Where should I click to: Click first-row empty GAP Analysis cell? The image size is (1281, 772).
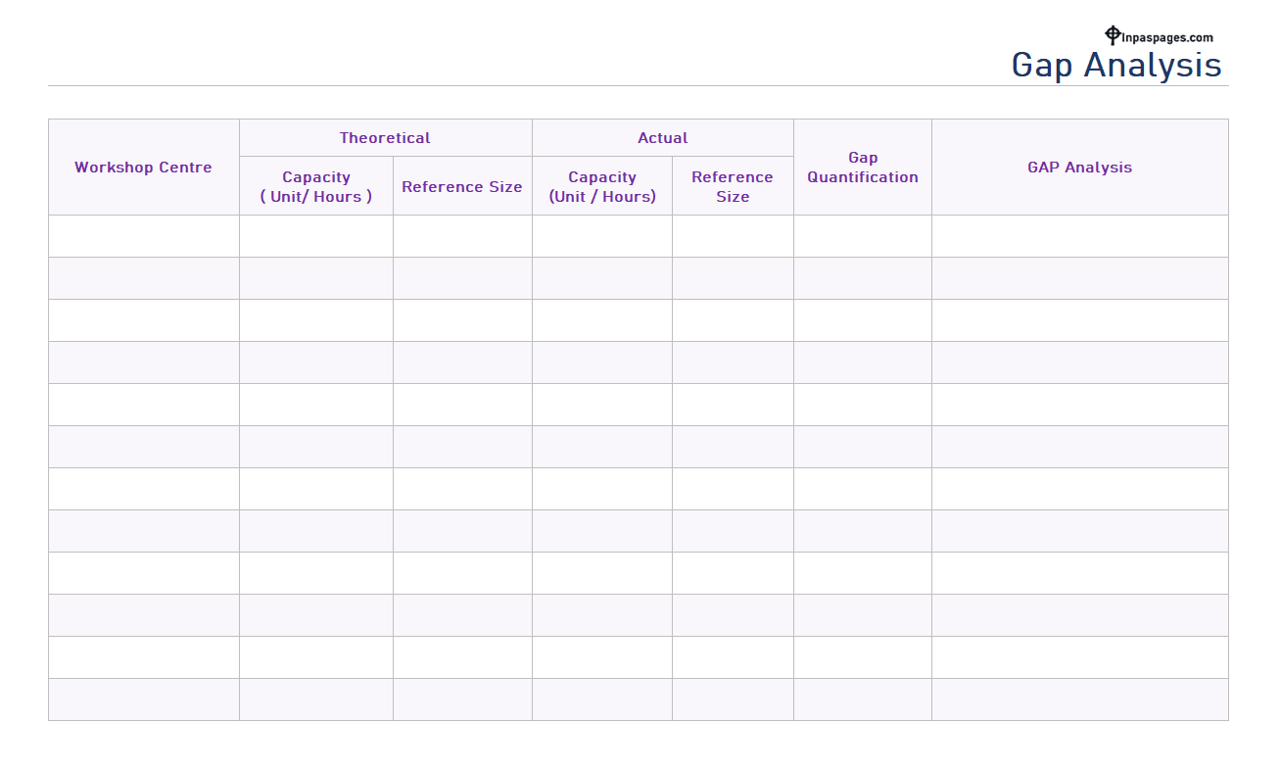coord(1079,236)
